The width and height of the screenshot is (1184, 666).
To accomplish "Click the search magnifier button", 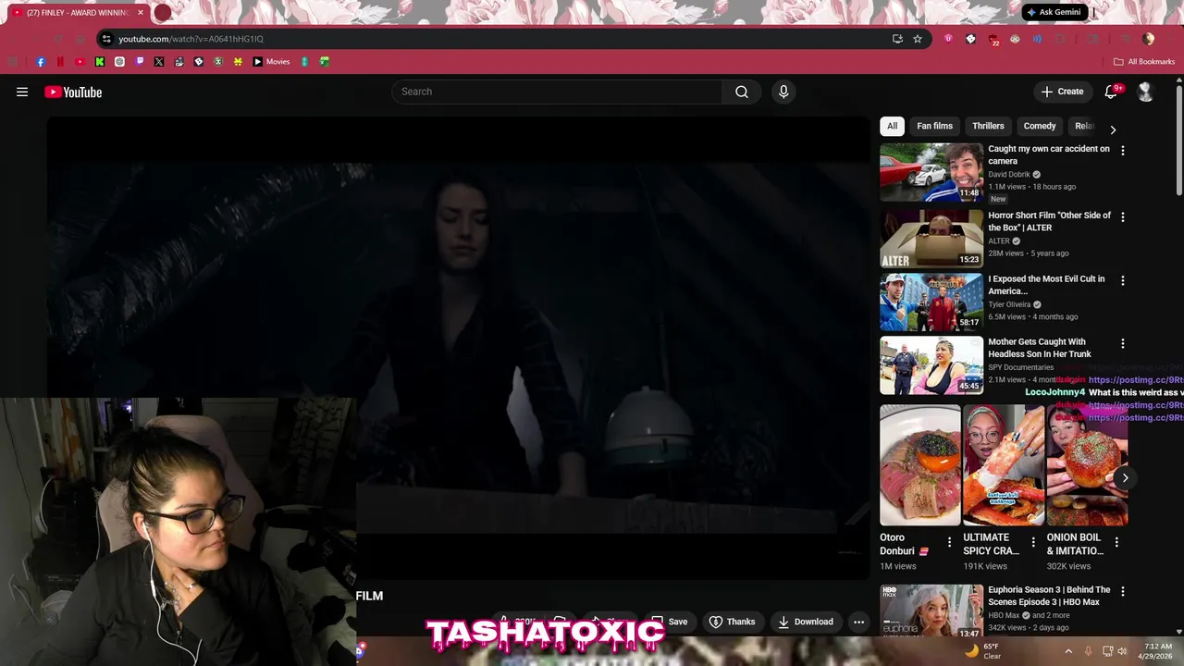I will 742,92.
